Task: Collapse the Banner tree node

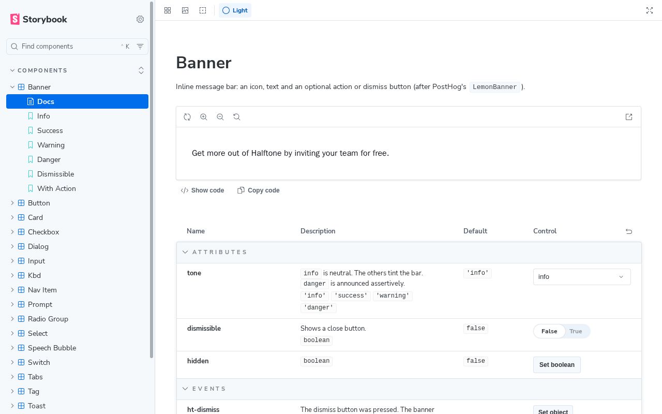Action: coord(77,87)
